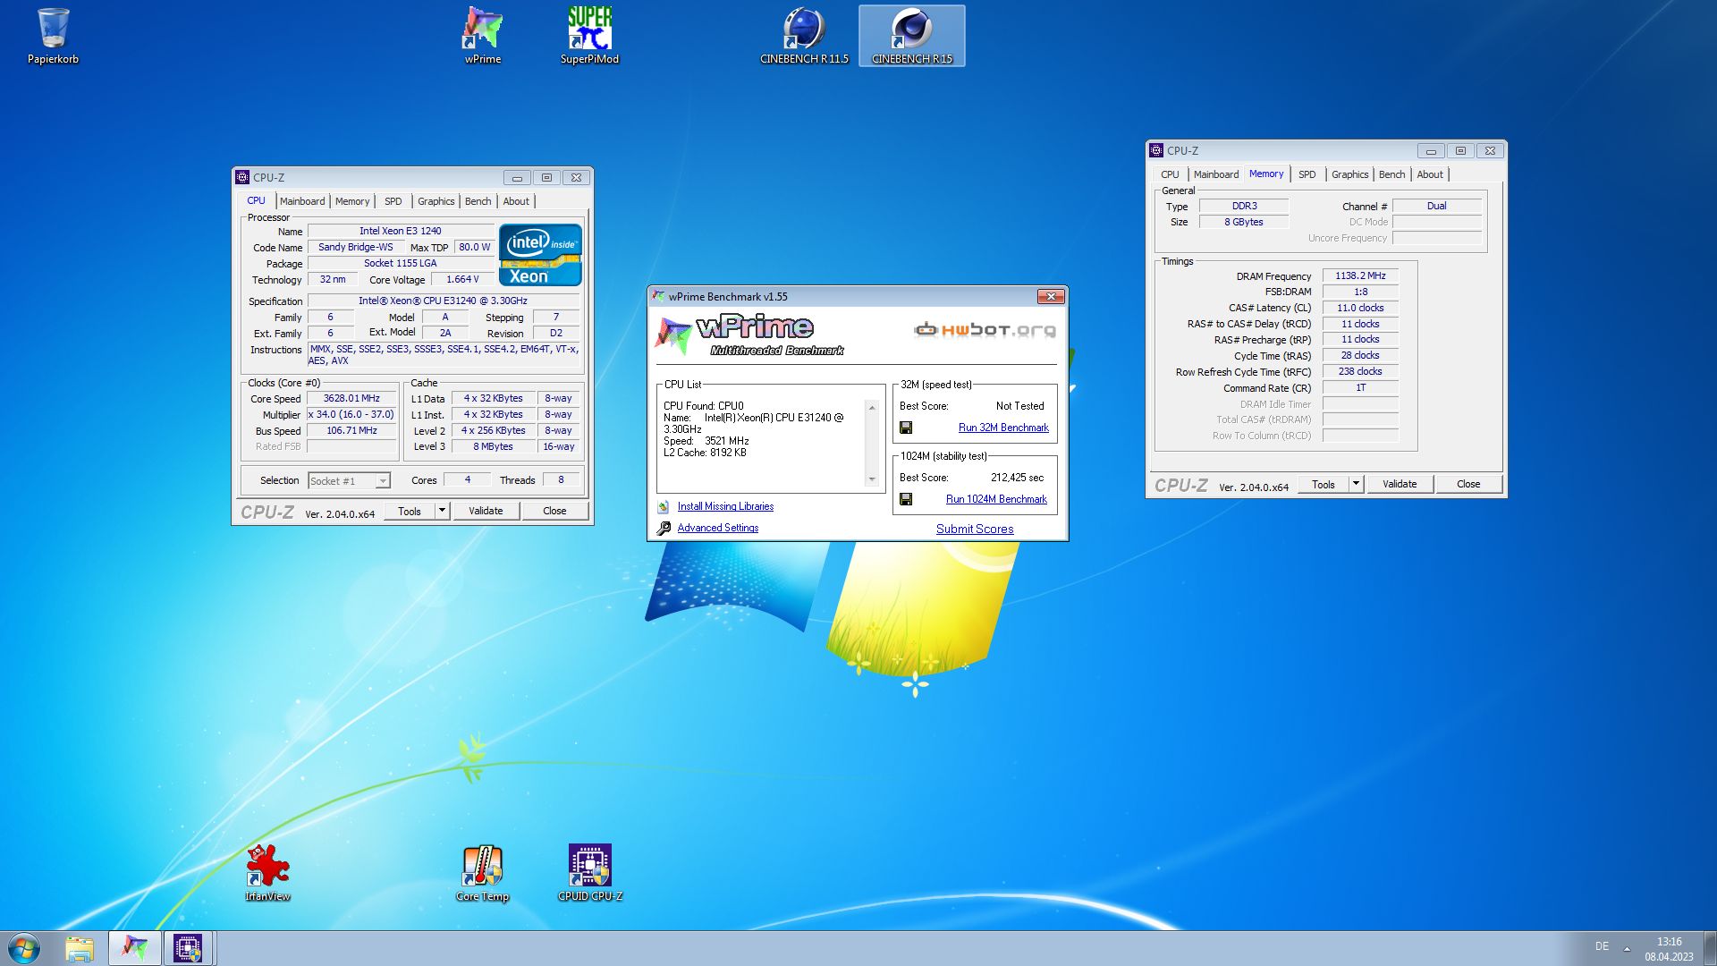This screenshot has width=1717, height=966.
Task: Switch to Memory tab in left CPU-Z
Action: tap(352, 201)
